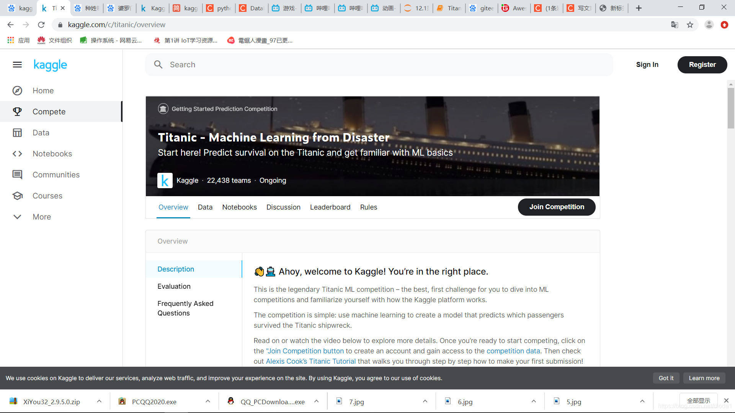Screen dimensions: 735x413
Task: Click the Kaggle organizer logo in banner
Action: pos(165,180)
